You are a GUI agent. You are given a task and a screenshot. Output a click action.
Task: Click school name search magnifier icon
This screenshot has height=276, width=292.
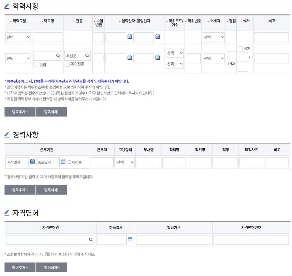coord(58,56)
